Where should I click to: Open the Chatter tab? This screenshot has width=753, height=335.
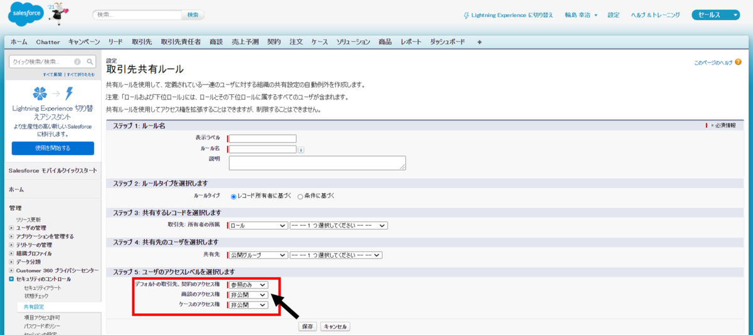(x=48, y=42)
